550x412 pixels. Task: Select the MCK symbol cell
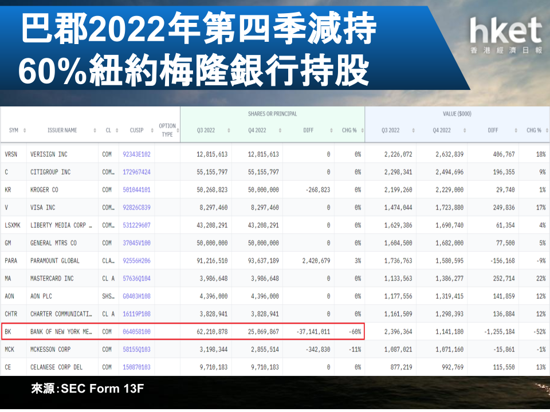click(10, 350)
